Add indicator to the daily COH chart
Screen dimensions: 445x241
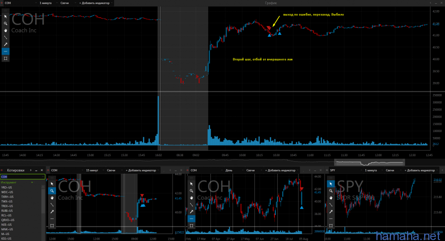pyautogui.click(x=281, y=170)
